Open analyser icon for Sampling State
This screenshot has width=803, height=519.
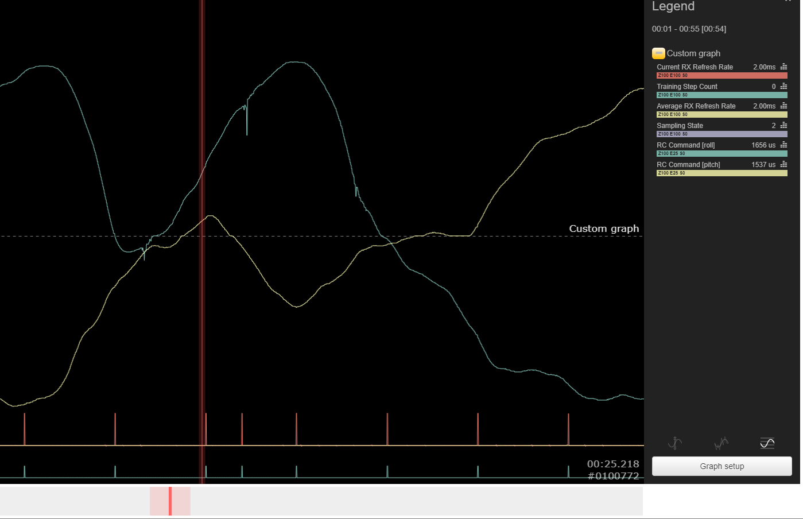[x=783, y=126]
